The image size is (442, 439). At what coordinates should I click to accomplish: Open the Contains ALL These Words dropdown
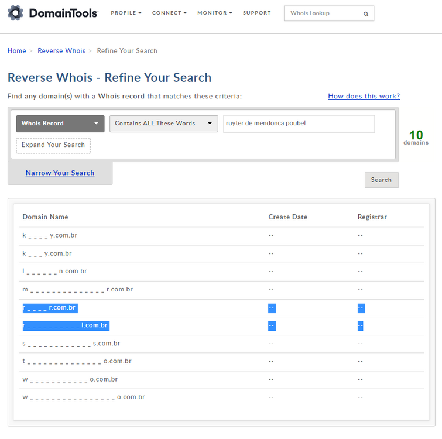[164, 124]
